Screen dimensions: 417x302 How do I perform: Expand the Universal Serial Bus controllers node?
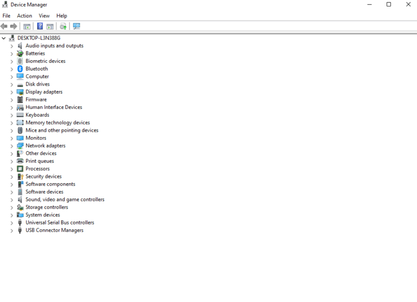pos(11,223)
